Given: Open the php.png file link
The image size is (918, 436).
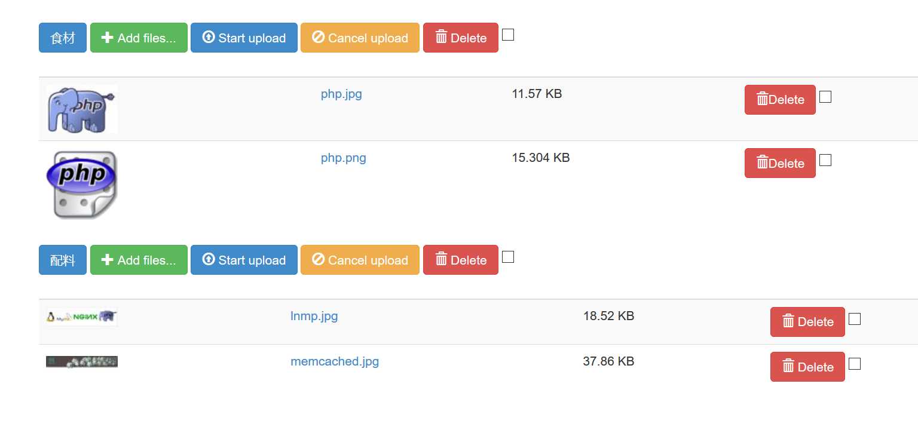Looking at the screenshot, I should 344,158.
